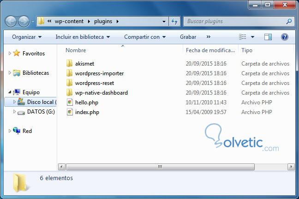Select Disco local in the navigation pane
The width and height of the screenshot is (299, 199).
click(x=42, y=102)
